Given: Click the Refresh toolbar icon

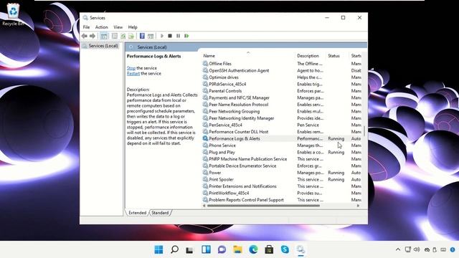Looking at the screenshot, I should point(123,36).
